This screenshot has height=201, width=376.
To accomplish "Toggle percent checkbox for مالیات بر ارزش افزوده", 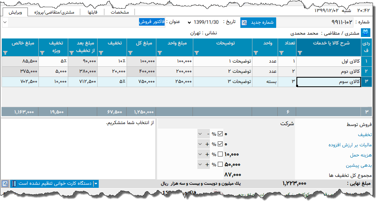I will click(220, 144).
